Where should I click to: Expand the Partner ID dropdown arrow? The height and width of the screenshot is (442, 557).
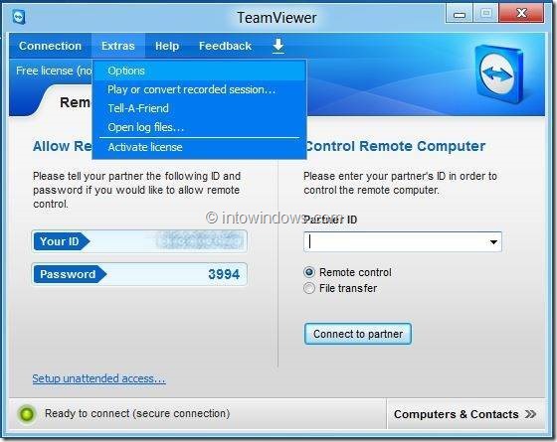point(493,242)
